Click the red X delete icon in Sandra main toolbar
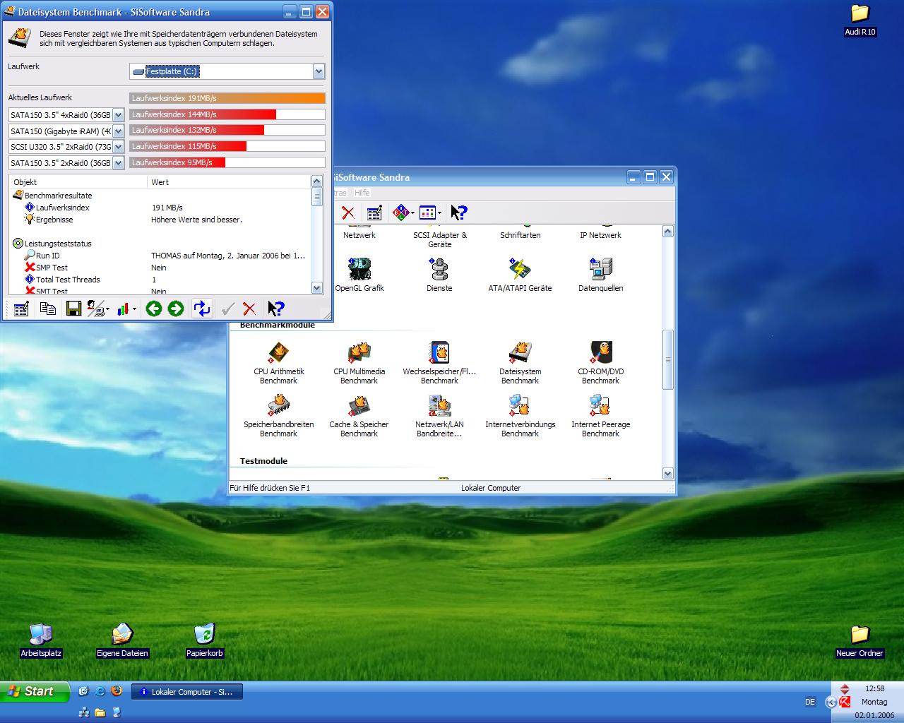The image size is (904, 723). (347, 213)
